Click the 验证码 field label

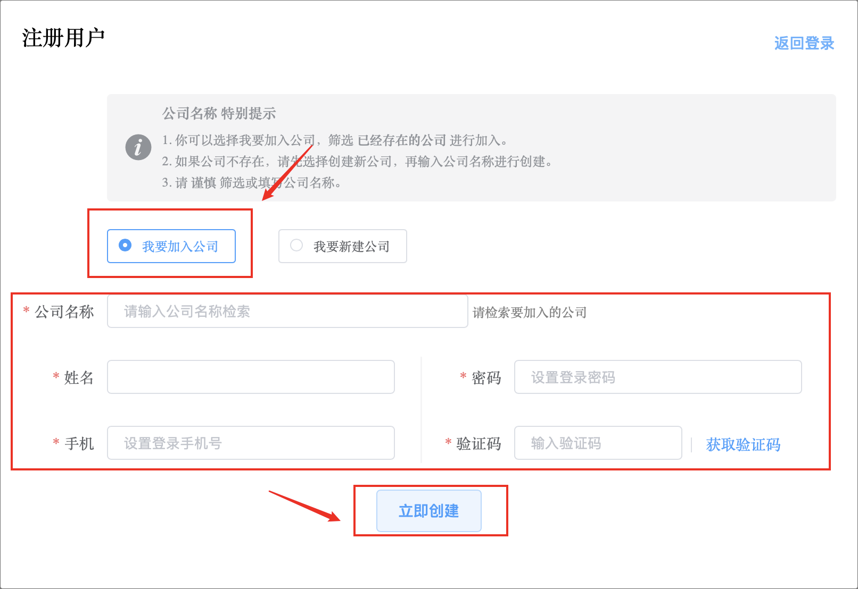478,444
